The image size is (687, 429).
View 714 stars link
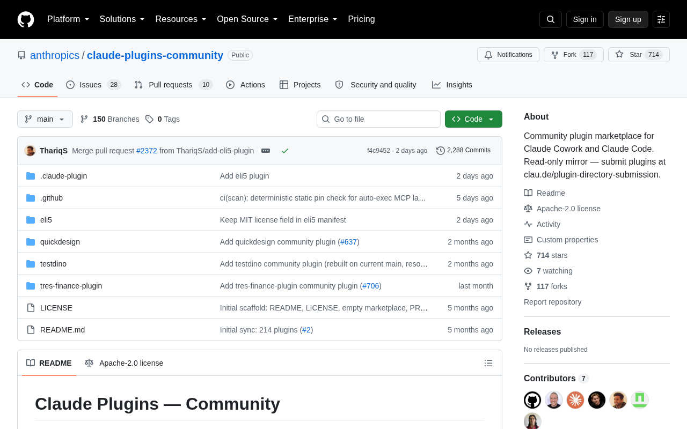546,255
